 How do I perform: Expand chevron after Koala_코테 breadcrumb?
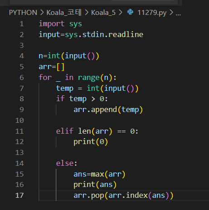pyautogui.click(x=87, y=13)
